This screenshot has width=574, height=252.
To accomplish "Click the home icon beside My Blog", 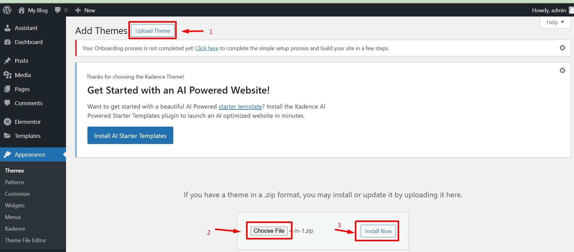I will (21, 10).
